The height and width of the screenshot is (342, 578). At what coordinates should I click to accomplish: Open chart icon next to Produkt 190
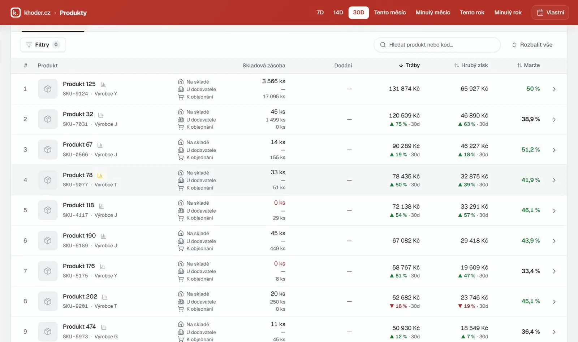(x=103, y=236)
